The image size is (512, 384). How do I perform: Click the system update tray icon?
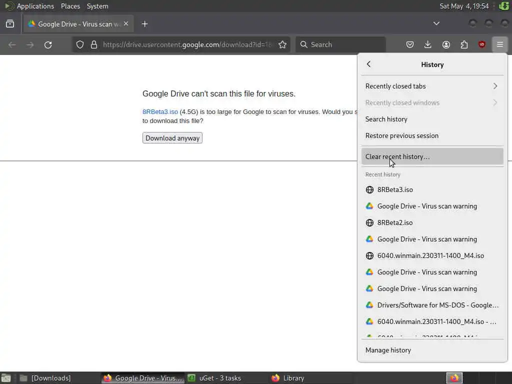tap(503, 6)
